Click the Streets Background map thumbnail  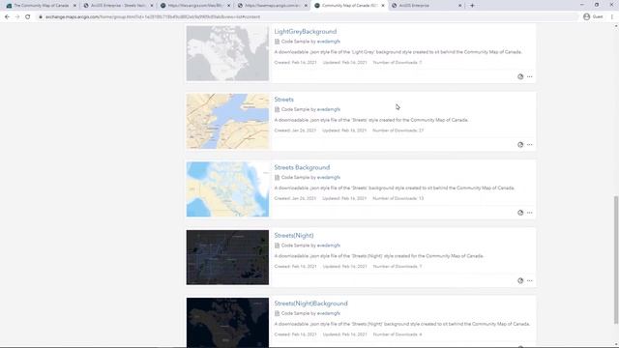[227, 189]
